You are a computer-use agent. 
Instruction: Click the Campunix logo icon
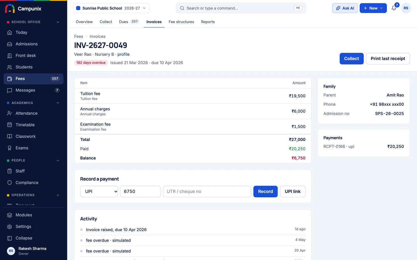[x=10, y=9]
